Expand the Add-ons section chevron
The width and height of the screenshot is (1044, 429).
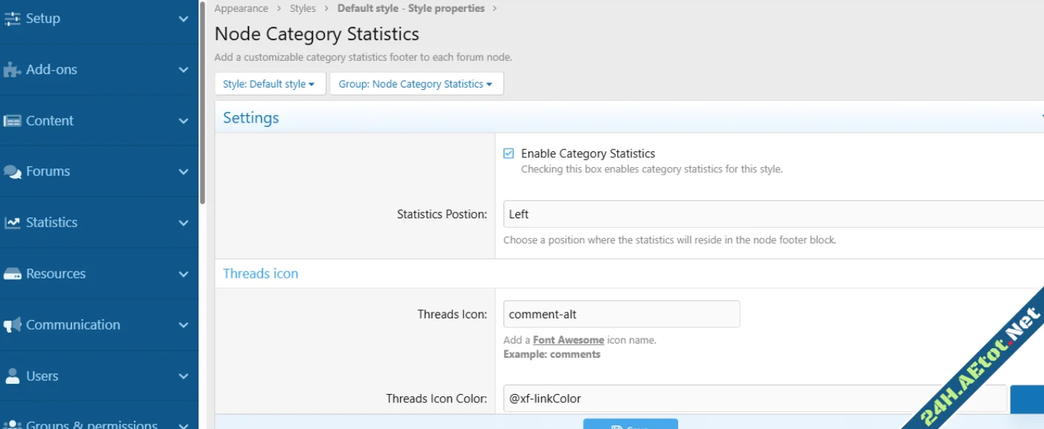[184, 70]
